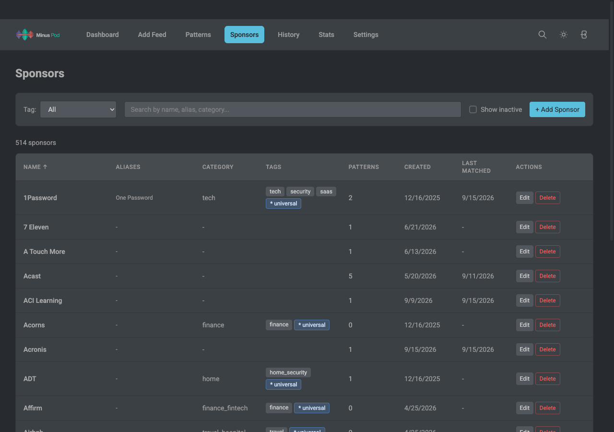Screen dimensions: 614x432
Task: Click the logout icon in the header
Action: click(x=584, y=35)
